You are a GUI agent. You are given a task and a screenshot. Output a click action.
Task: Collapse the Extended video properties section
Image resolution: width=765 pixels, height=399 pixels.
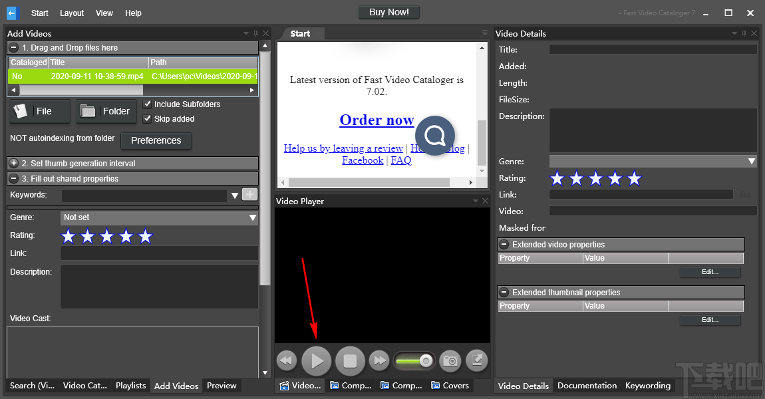[504, 244]
